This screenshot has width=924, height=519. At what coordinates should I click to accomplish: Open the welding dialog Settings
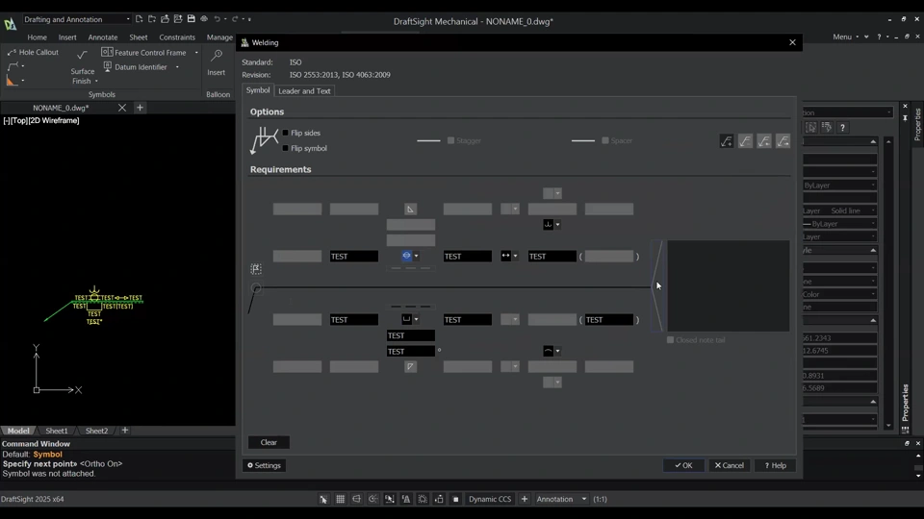[x=265, y=465]
